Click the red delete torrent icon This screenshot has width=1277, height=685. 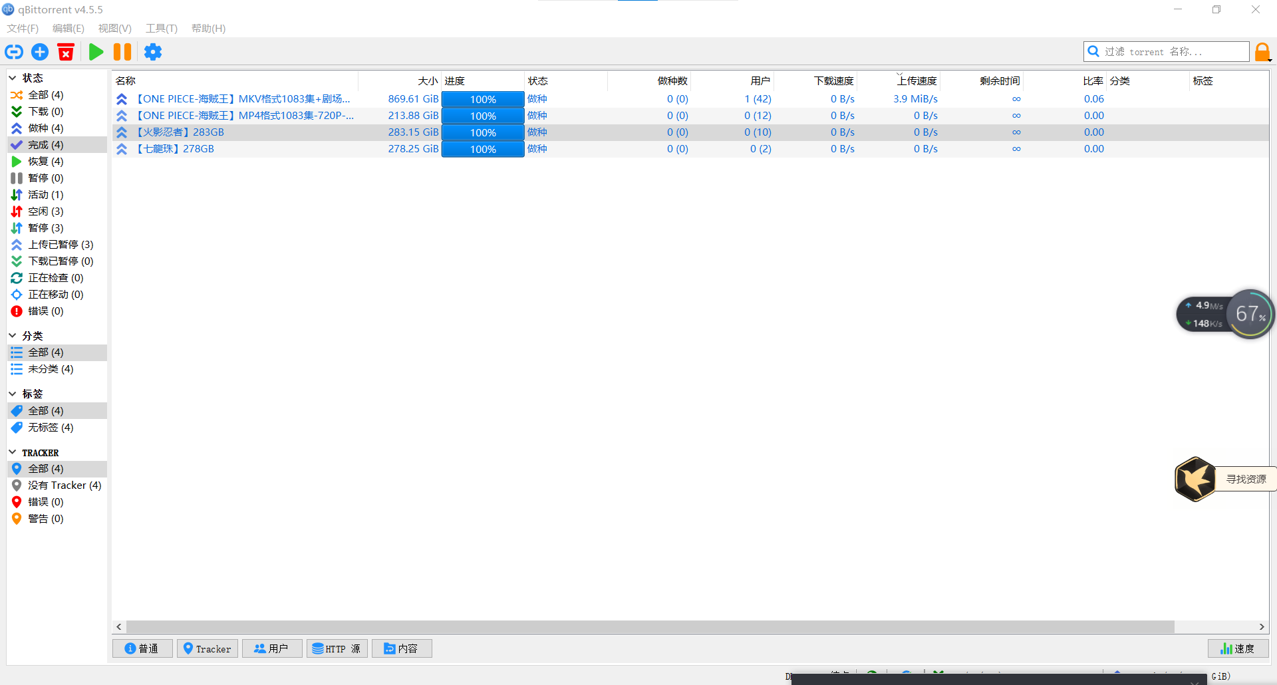click(x=66, y=52)
